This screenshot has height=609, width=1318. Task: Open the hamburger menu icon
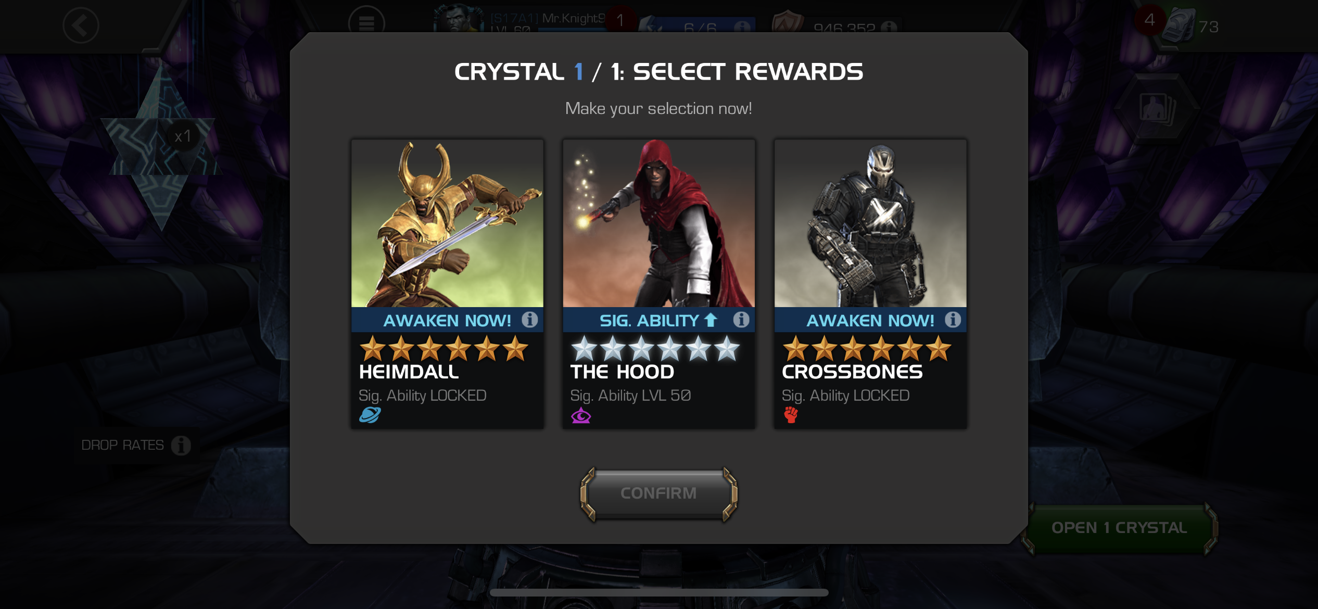click(x=366, y=23)
